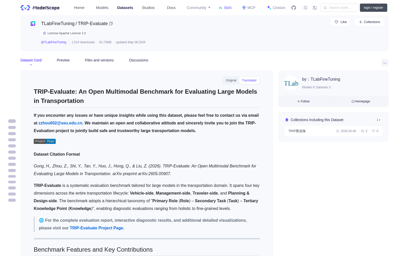
Task: Click the TLab organization logo
Action: point(291,83)
